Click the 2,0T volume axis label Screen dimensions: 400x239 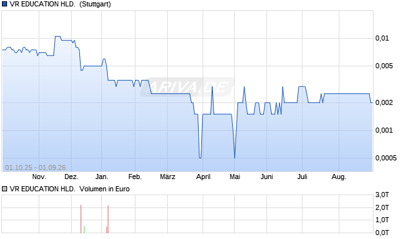382,207
